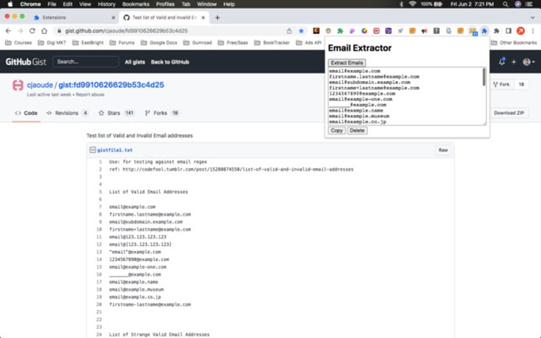Image resolution: width=541 pixels, height=338 pixels.
Task: Open the GitHub plus create menu
Action: (514, 62)
